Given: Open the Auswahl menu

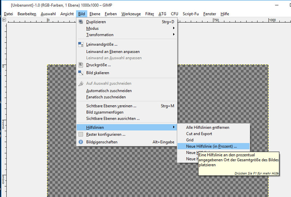Looking at the screenshot, I should click(48, 14).
